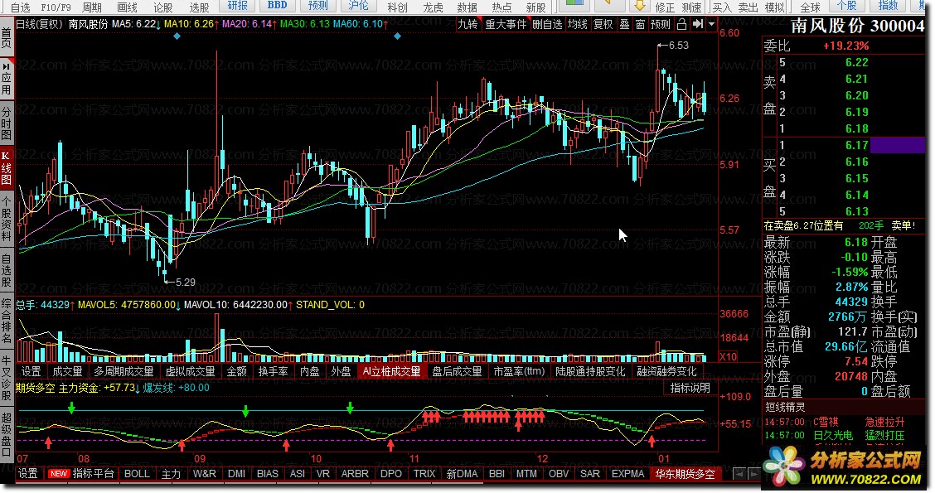Click the 预测 button above the chart
The width and height of the screenshot is (935, 493).
pyautogui.click(x=660, y=24)
